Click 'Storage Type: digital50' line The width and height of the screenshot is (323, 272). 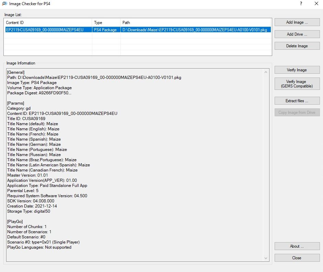[x=28, y=211]
